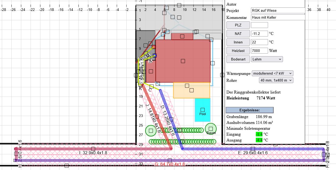Click the handle above trench label I
Viewport: 336px width, 170px height.
coord(93,149)
